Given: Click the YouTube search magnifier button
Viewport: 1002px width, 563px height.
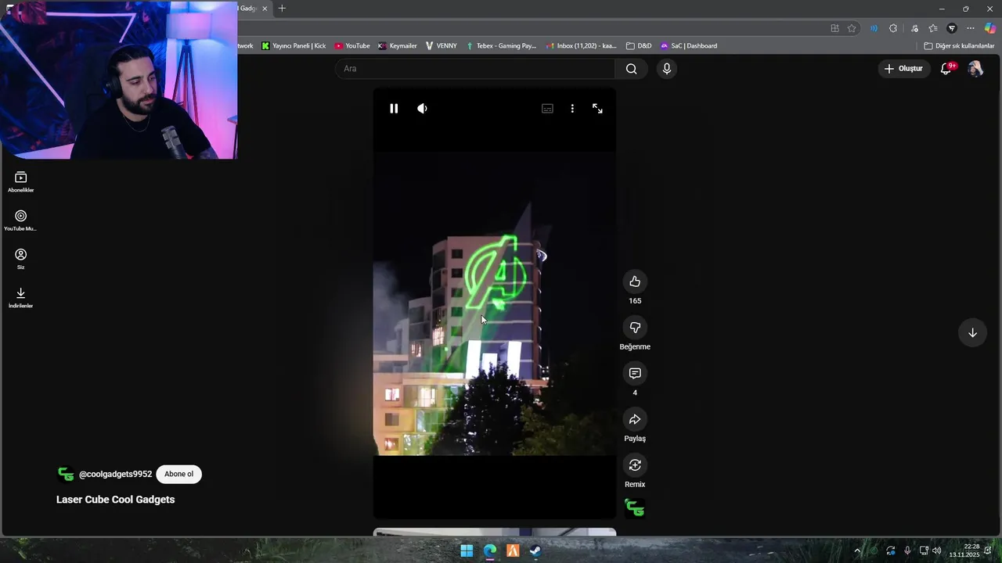Looking at the screenshot, I should (x=631, y=69).
